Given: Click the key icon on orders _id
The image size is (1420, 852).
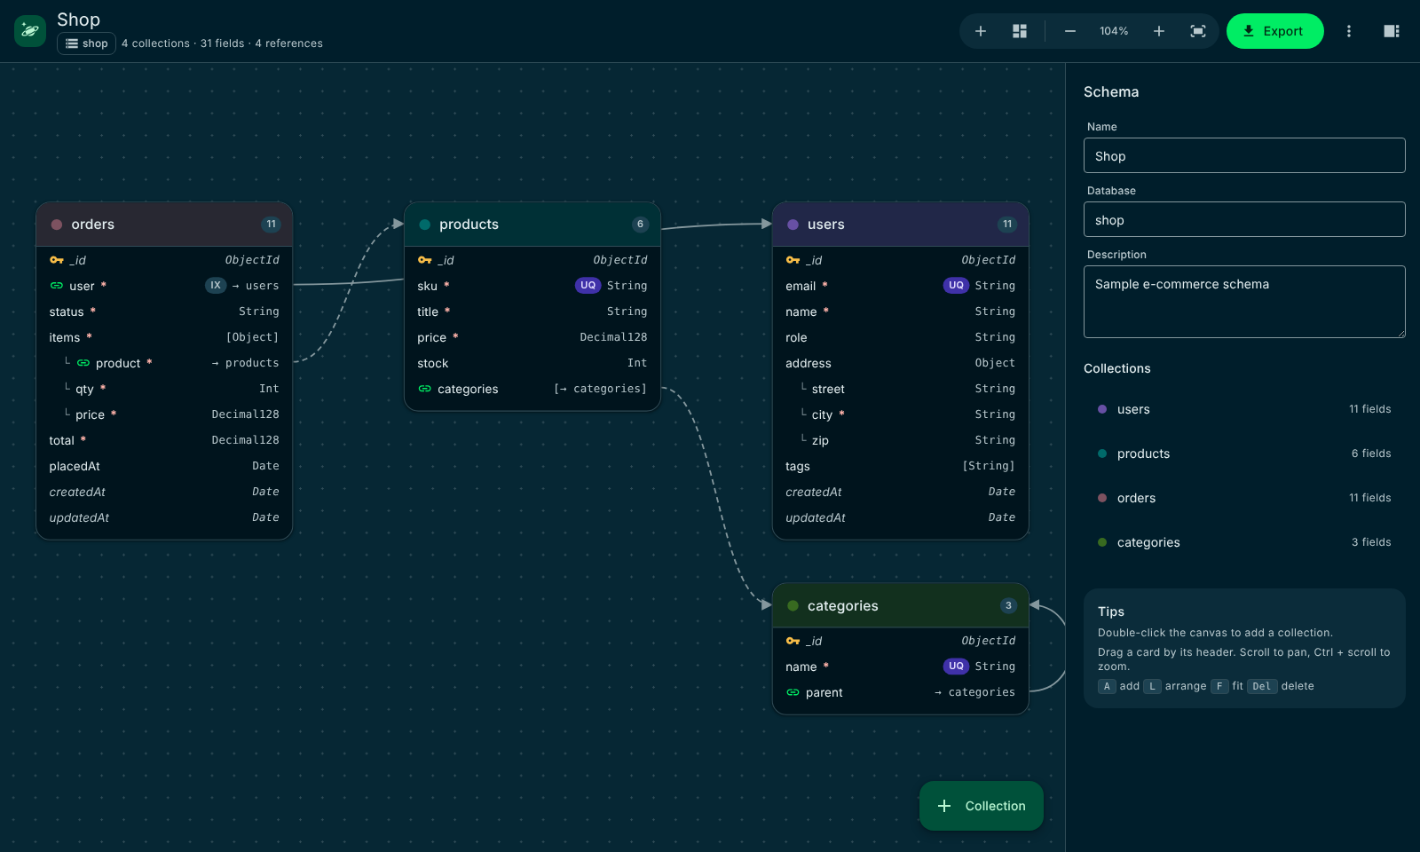Looking at the screenshot, I should pos(57,260).
